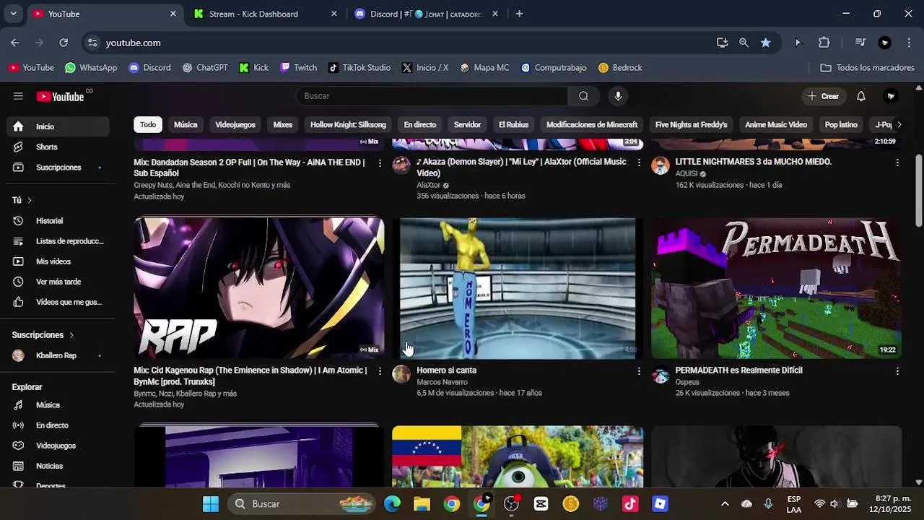Open Música under Explorar
Viewport: 924px width, 520px height.
click(x=58, y=405)
